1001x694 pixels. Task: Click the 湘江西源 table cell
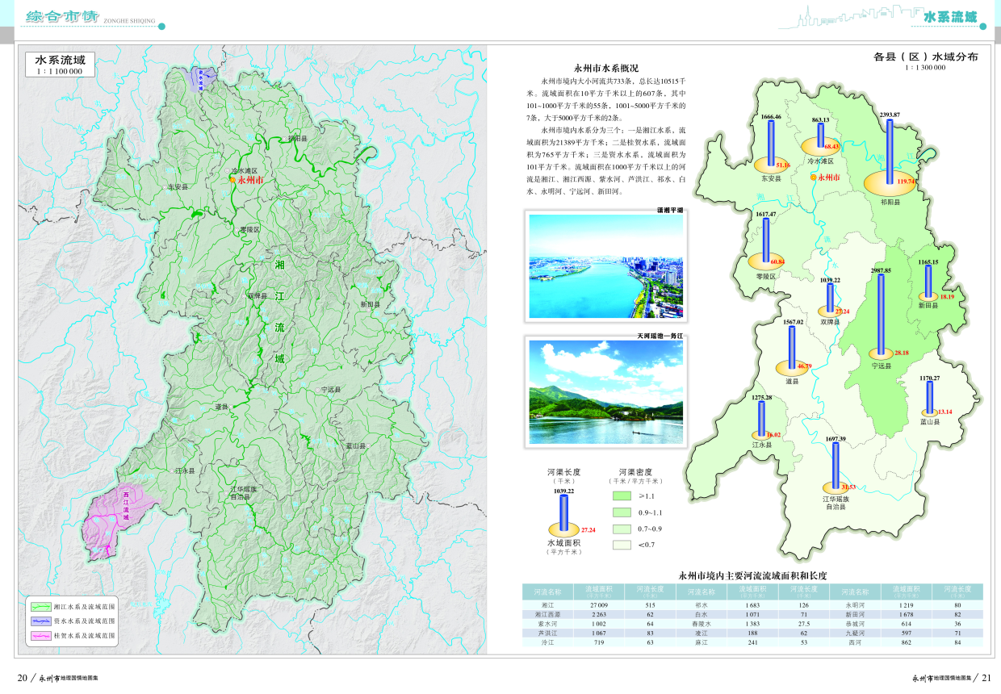coord(548,614)
